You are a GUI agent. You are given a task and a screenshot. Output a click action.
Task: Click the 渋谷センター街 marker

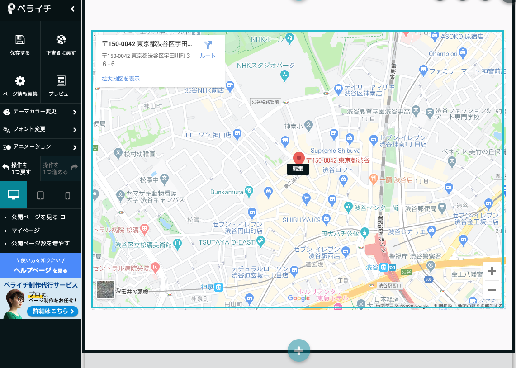(x=348, y=207)
